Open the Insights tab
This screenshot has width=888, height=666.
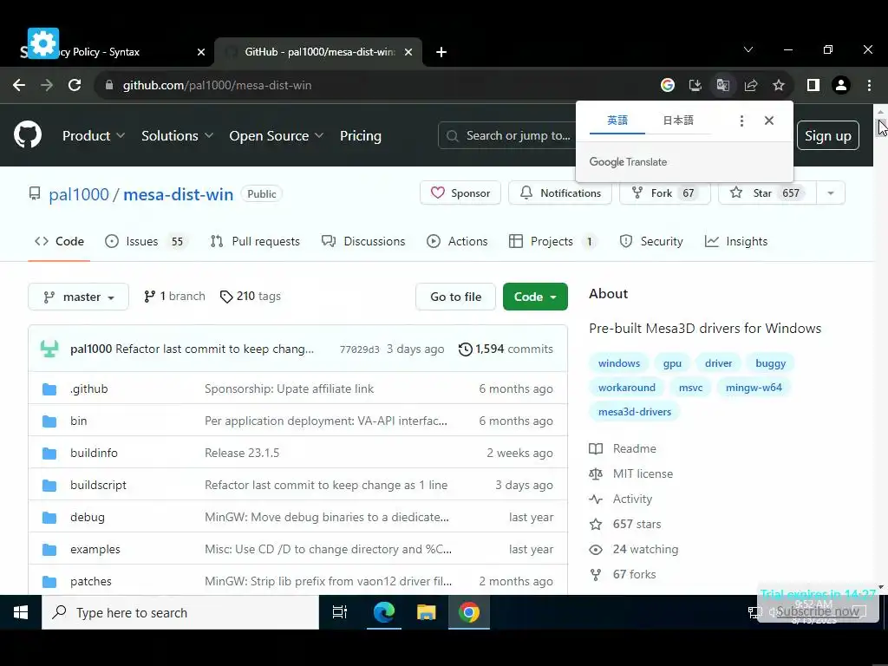point(736,241)
